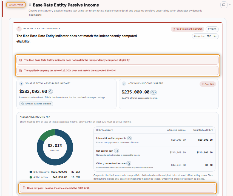Click the $0.00 Counted as BREPI value
The image size is (233, 196).
pyautogui.click(x=209, y=165)
